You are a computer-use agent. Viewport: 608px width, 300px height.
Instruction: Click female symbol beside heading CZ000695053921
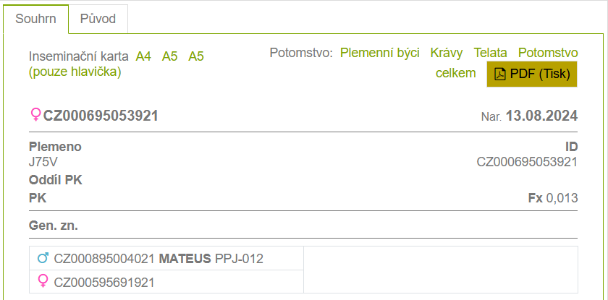point(35,116)
